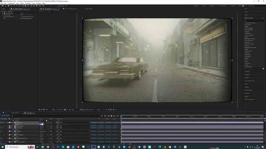The image size is (266, 149).
Task: Select the Rectangle shape tool
Action: coord(23,6)
